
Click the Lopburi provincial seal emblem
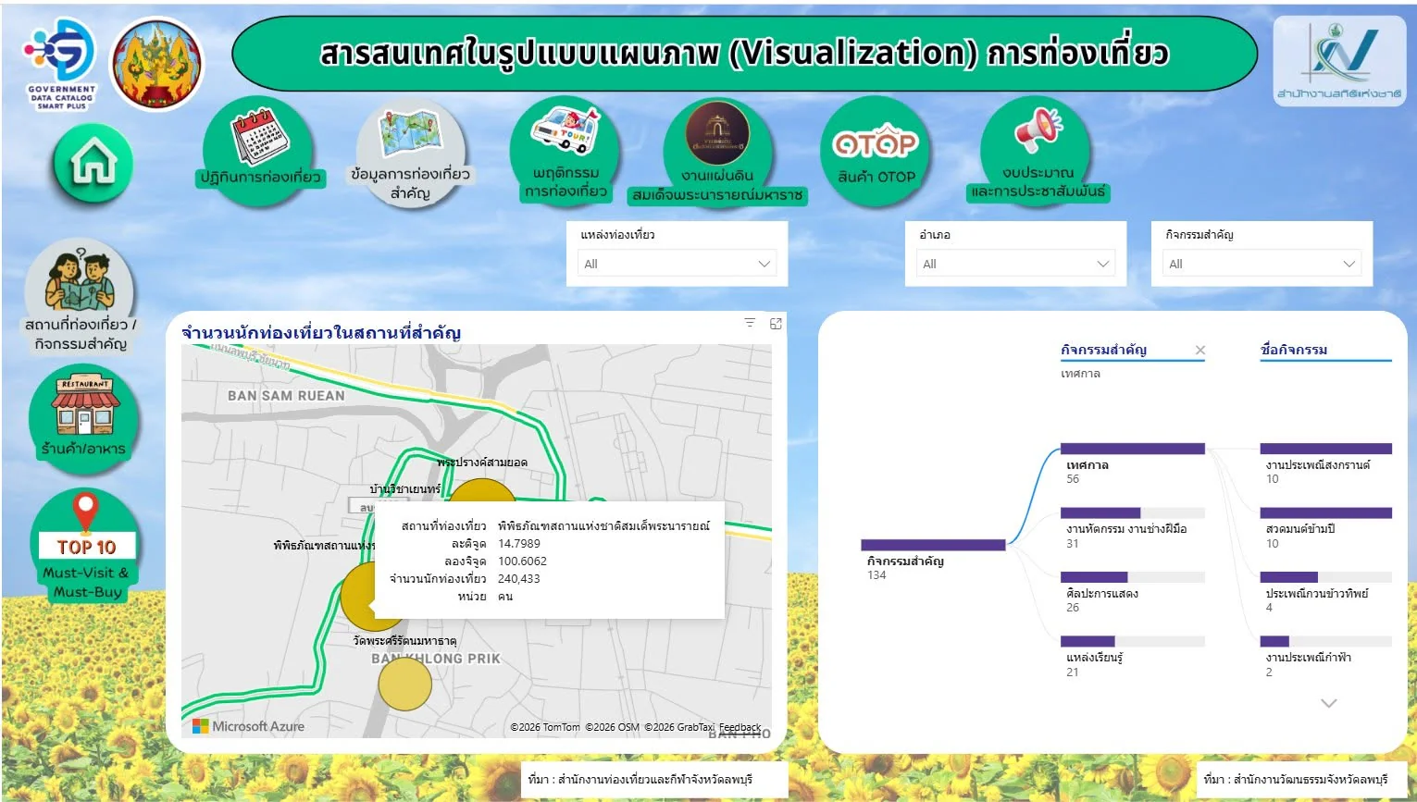pyautogui.click(x=156, y=64)
